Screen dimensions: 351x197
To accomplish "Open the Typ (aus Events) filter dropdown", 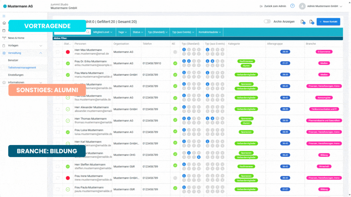I will (x=183, y=32).
